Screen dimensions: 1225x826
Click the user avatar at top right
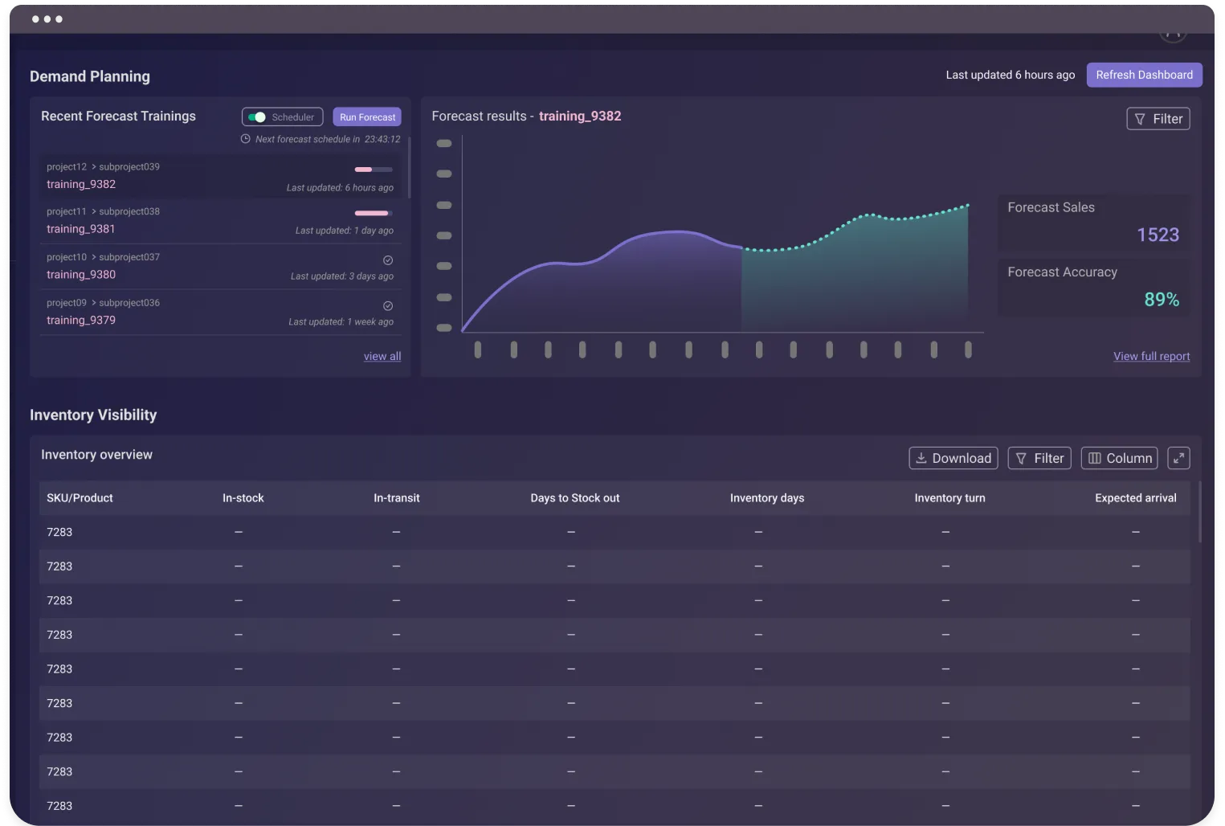tap(1172, 31)
